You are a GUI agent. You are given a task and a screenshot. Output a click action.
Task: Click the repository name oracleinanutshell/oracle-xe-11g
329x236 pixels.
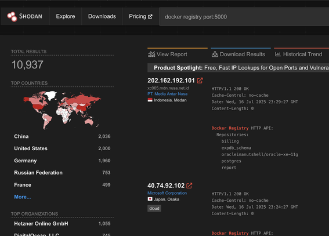tap(259, 154)
